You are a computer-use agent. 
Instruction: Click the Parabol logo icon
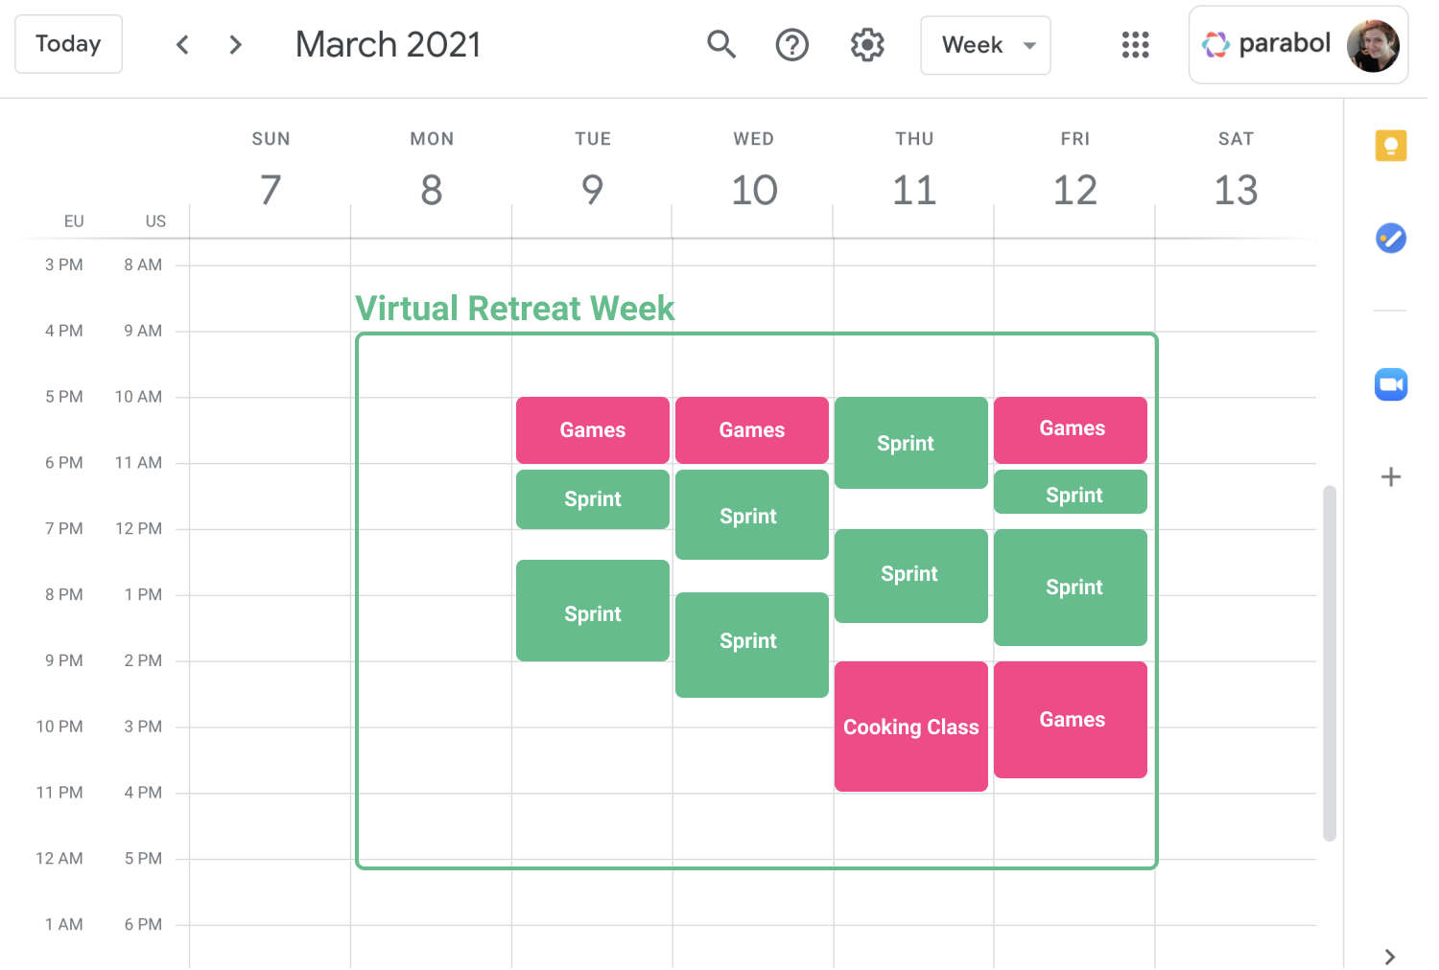tap(1215, 44)
